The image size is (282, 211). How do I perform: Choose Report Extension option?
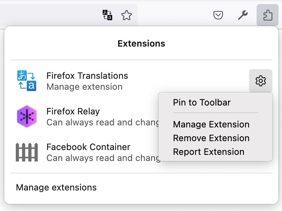point(209,152)
